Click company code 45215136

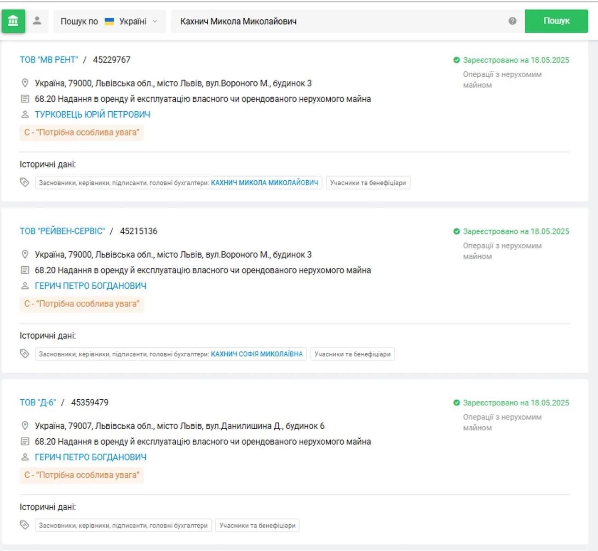[x=138, y=231]
